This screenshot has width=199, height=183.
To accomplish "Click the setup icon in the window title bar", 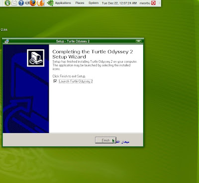I will (6, 41).
